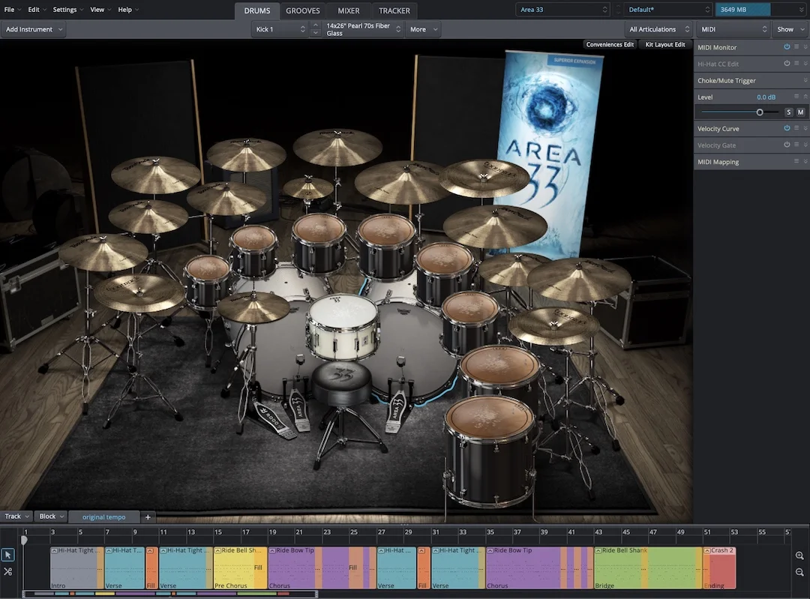Switch to the GROOVES tab

(x=303, y=10)
